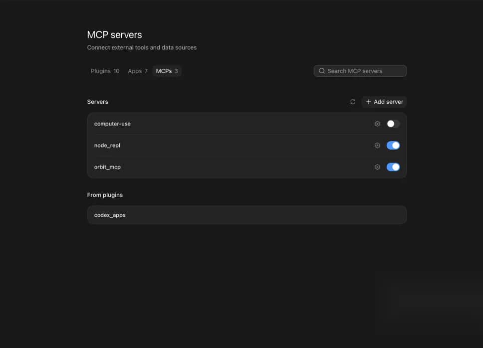483x348 pixels.
Task: Open the codex_apps plugin server row
Action: coord(246,215)
